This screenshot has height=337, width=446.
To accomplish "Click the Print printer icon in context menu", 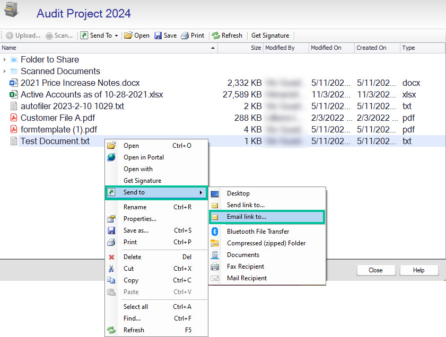I will (111, 242).
